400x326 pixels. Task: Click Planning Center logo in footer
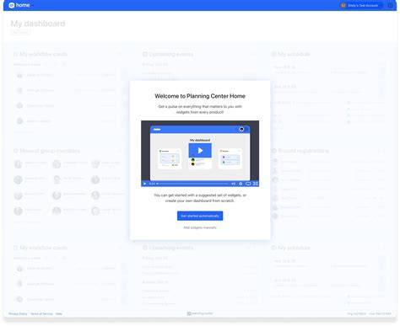200,313
